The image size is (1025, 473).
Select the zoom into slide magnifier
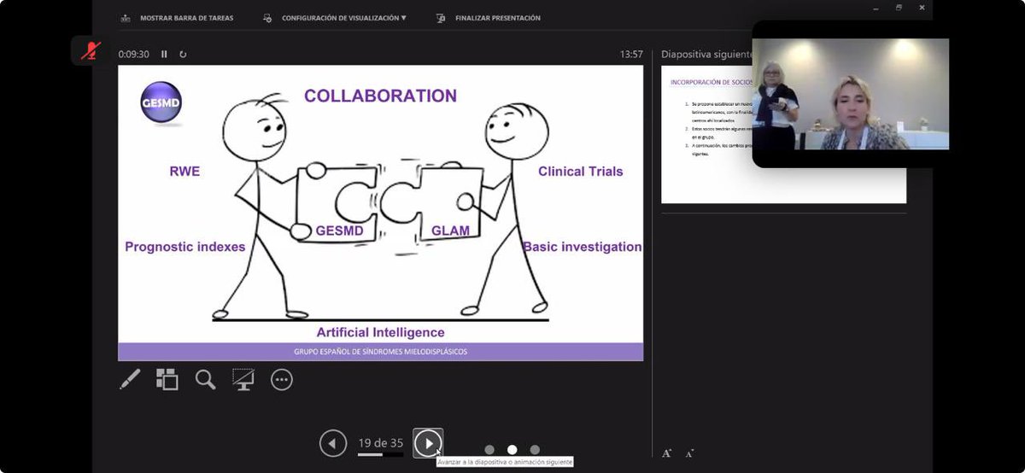(205, 379)
